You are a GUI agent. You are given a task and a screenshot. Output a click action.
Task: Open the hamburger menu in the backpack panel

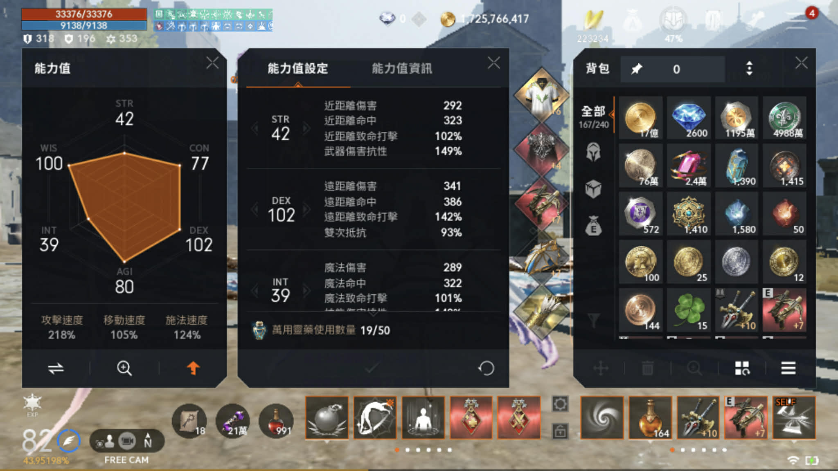click(x=788, y=368)
